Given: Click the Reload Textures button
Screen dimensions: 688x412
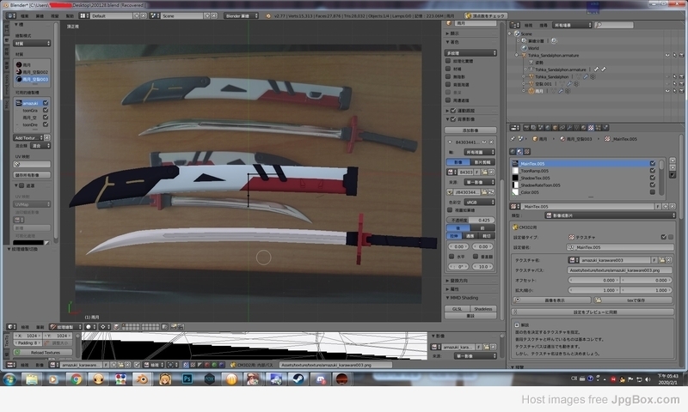Looking at the screenshot, I should coord(44,353).
